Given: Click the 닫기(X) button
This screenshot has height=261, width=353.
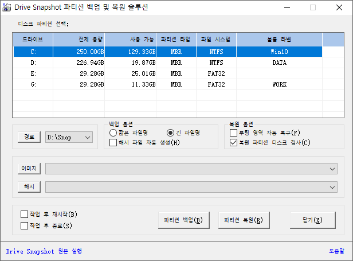Looking at the screenshot, I should 313,220.
